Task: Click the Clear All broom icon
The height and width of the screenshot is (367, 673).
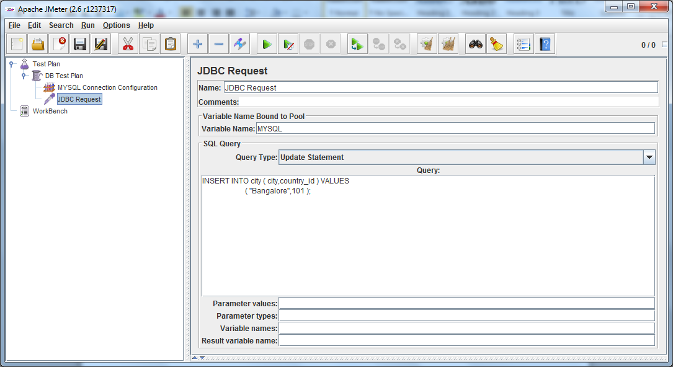Action: point(448,43)
